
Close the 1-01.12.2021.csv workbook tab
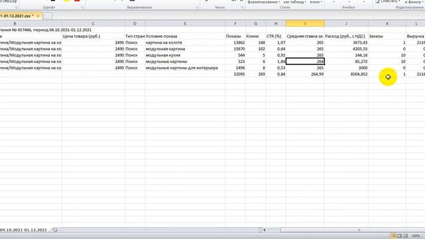tap(38, 16)
